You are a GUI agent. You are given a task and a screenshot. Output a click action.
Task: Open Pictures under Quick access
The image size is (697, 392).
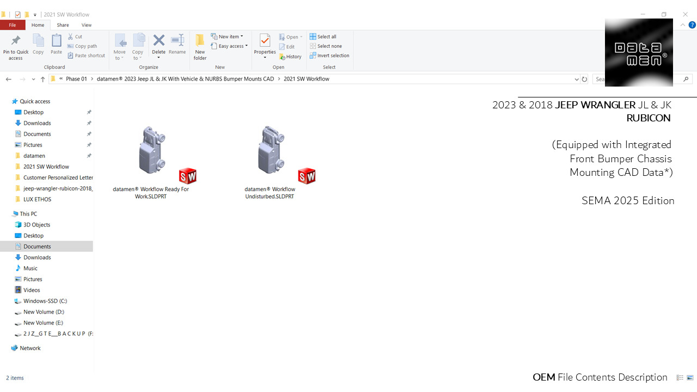33,145
